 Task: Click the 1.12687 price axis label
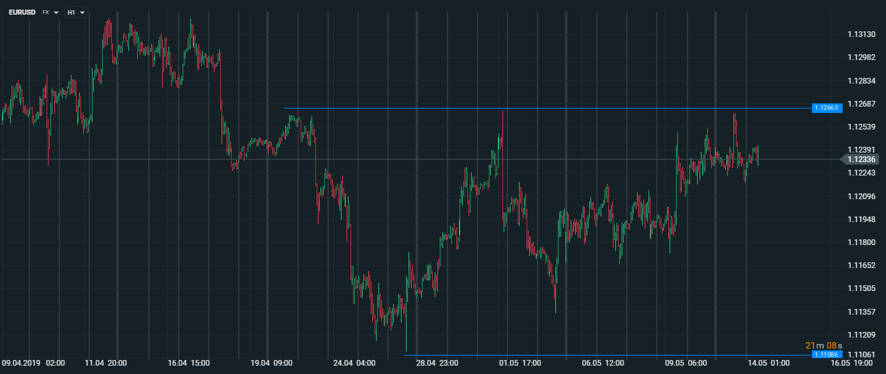click(x=860, y=103)
